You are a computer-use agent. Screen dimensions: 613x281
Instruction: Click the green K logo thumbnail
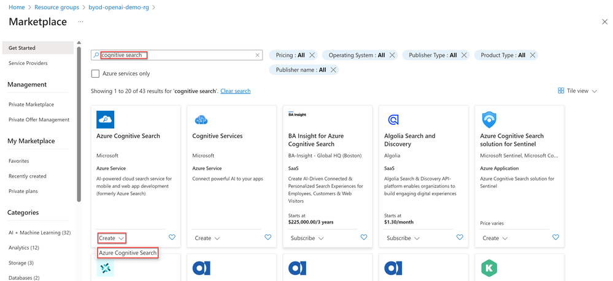489,268
